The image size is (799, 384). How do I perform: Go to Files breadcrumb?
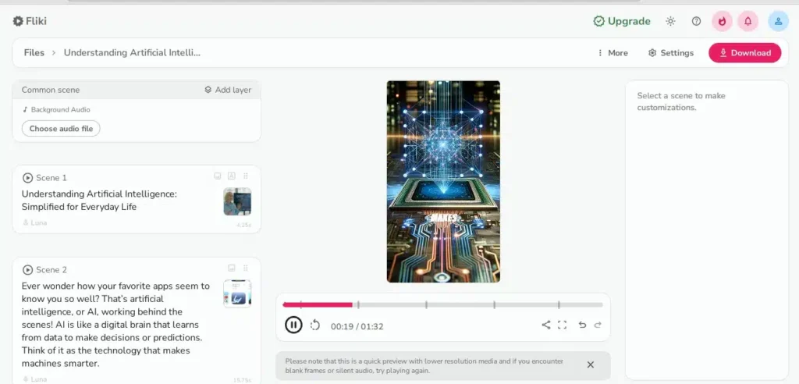click(34, 52)
